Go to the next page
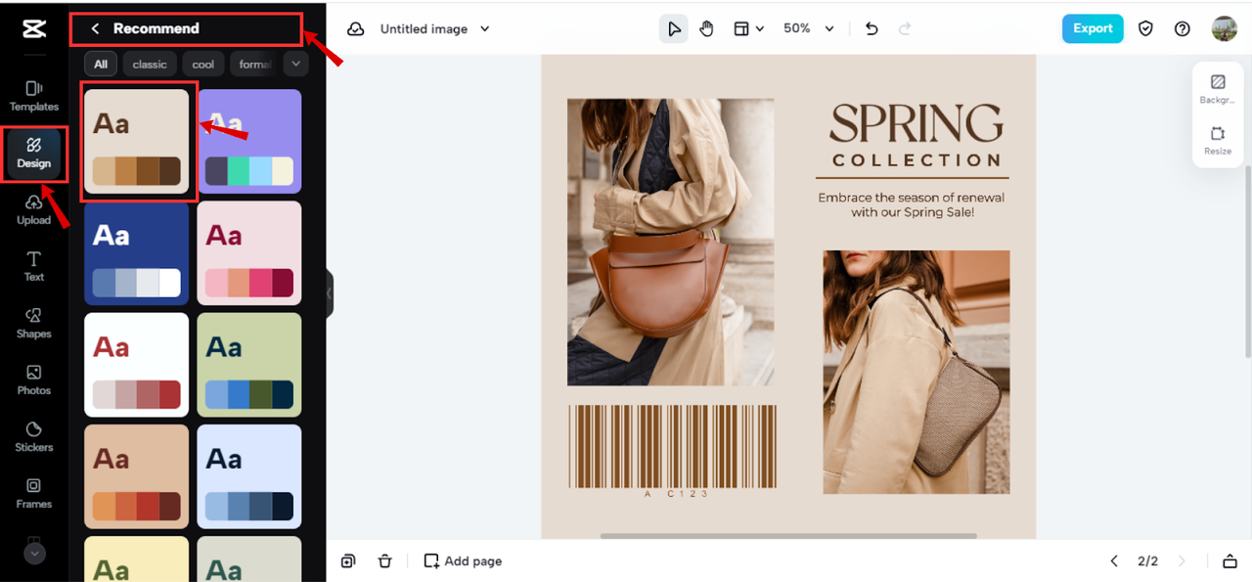This screenshot has width=1252, height=582. 1182,561
